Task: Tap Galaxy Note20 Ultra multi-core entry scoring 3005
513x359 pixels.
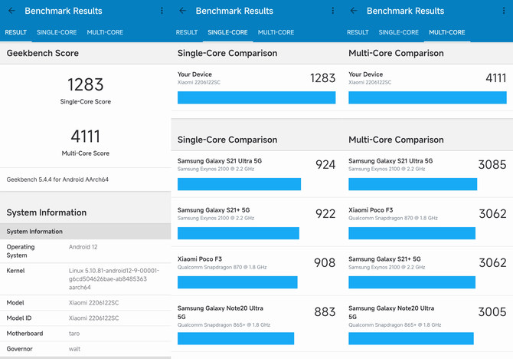Action: point(426,321)
